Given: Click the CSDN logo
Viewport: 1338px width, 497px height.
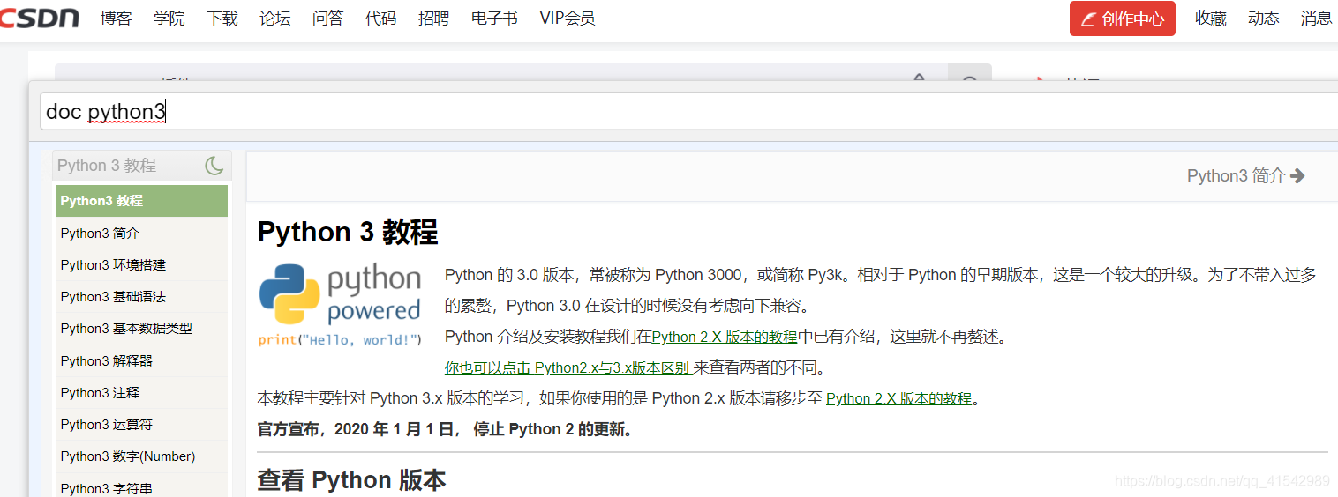Looking at the screenshot, I should [x=40, y=18].
